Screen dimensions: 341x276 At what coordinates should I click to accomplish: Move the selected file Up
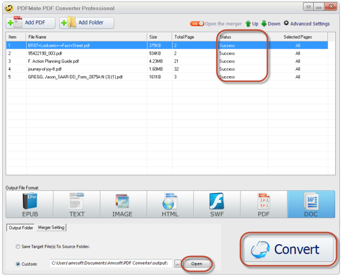(x=252, y=23)
